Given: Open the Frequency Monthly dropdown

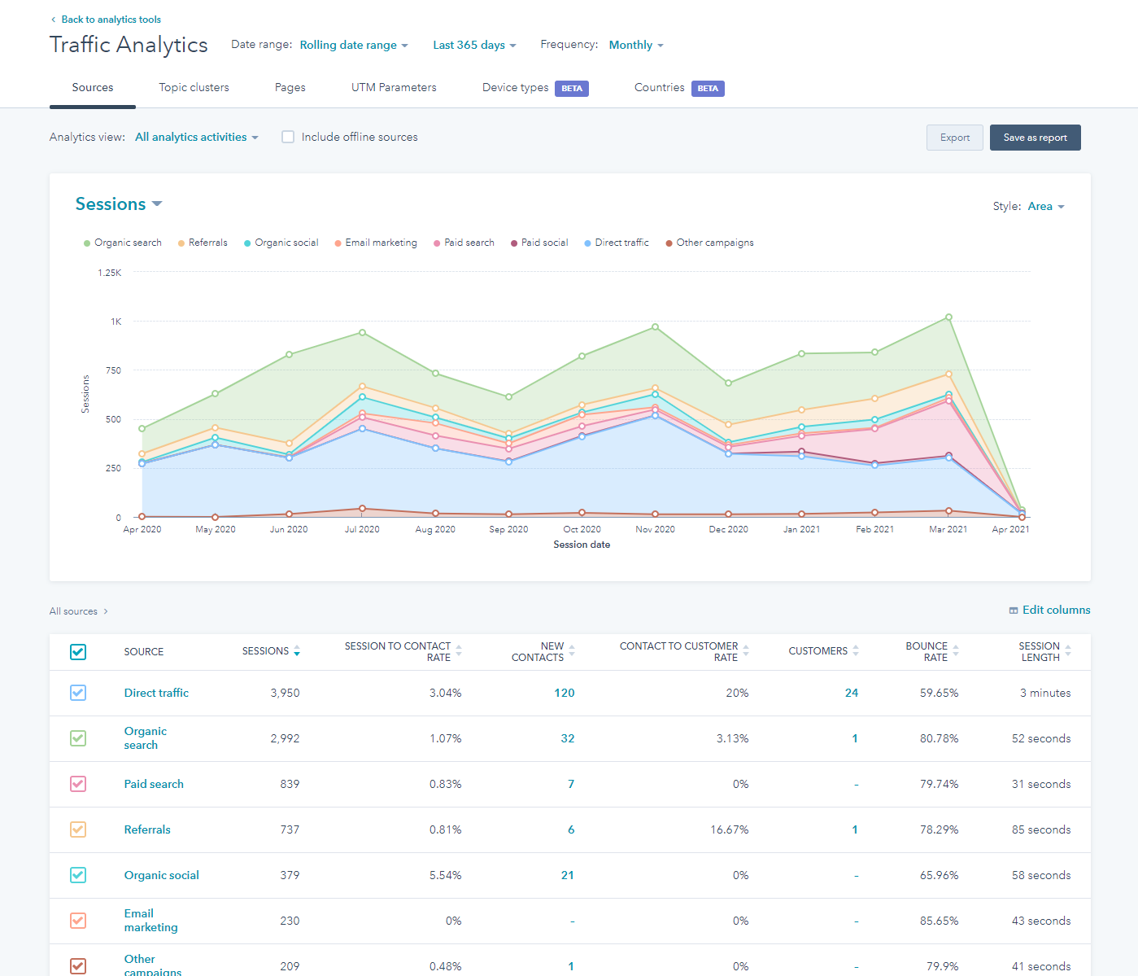Looking at the screenshot, I should pos(635,45).
